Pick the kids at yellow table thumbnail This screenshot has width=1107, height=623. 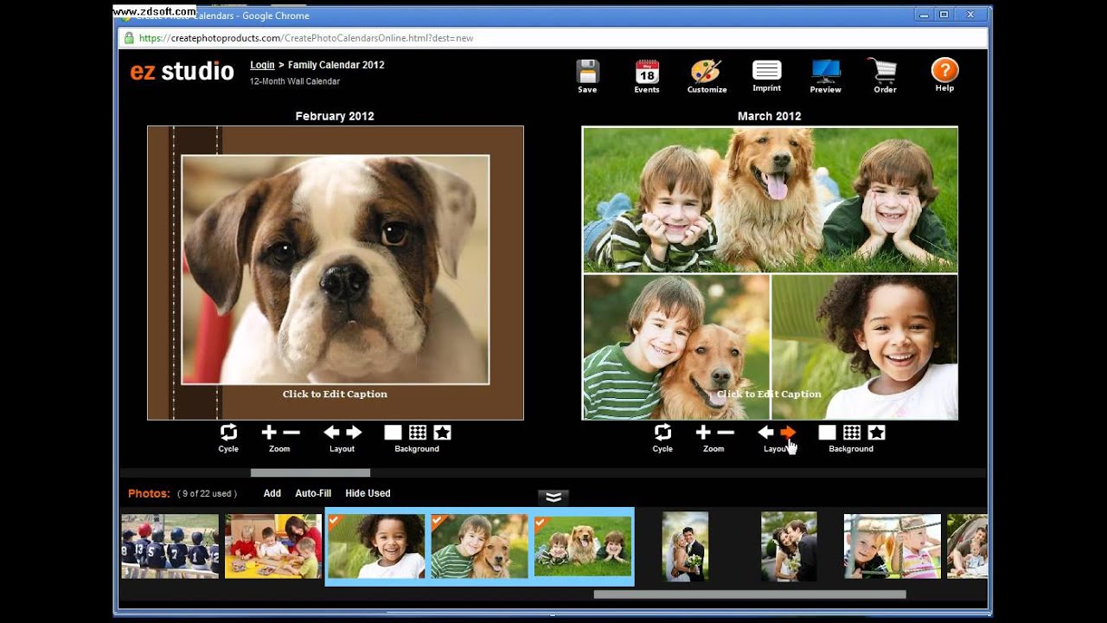pos(273,546)
